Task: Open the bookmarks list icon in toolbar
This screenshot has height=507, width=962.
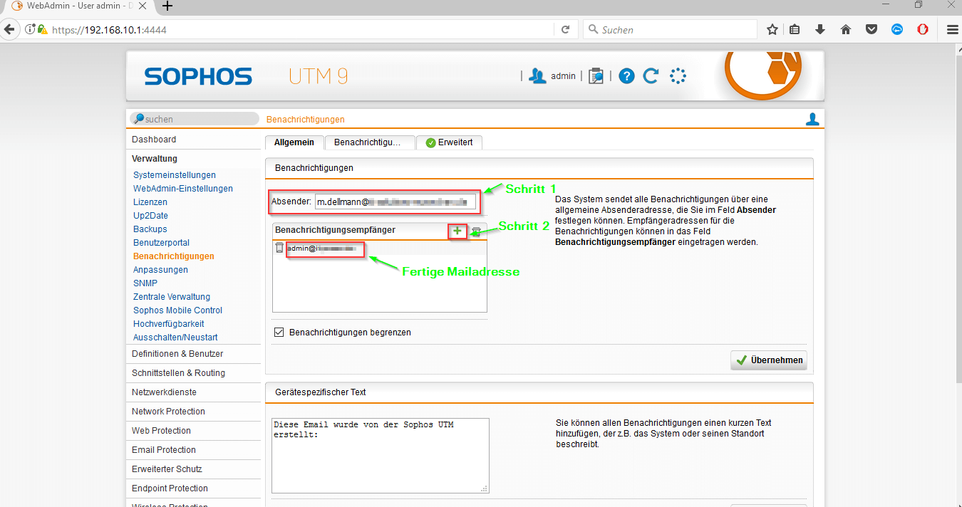Action: pos(795,30)
